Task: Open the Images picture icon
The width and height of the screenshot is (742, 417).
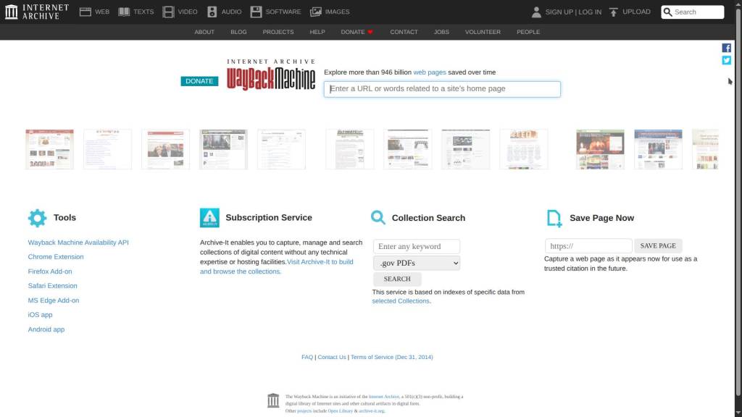Action: (316, 12)
